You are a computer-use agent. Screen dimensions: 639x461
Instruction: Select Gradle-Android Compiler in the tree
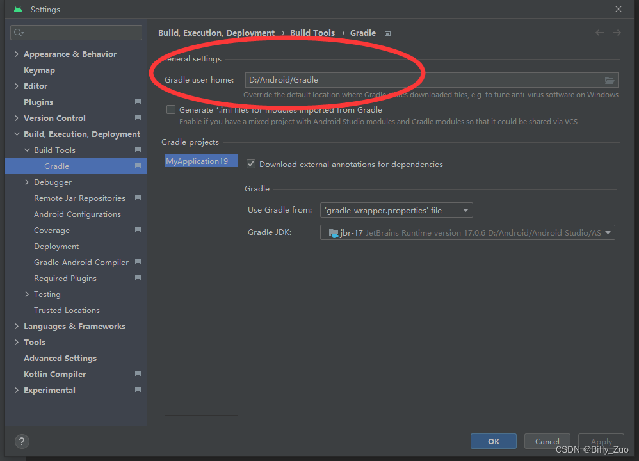coord(81,262)
